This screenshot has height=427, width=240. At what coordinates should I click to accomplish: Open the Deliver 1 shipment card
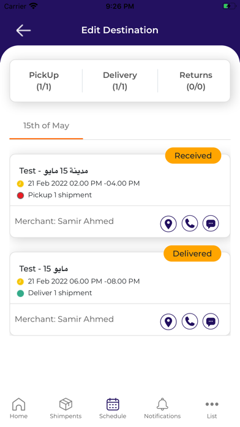click(120, 293)
